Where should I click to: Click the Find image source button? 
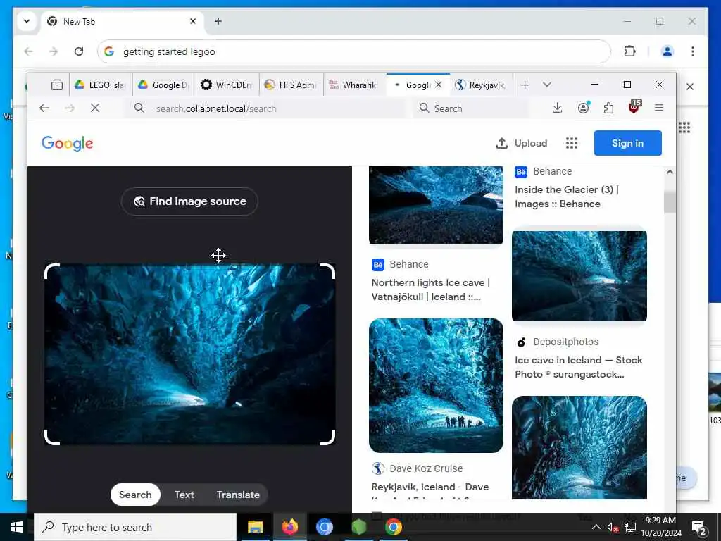click(189, 201)
